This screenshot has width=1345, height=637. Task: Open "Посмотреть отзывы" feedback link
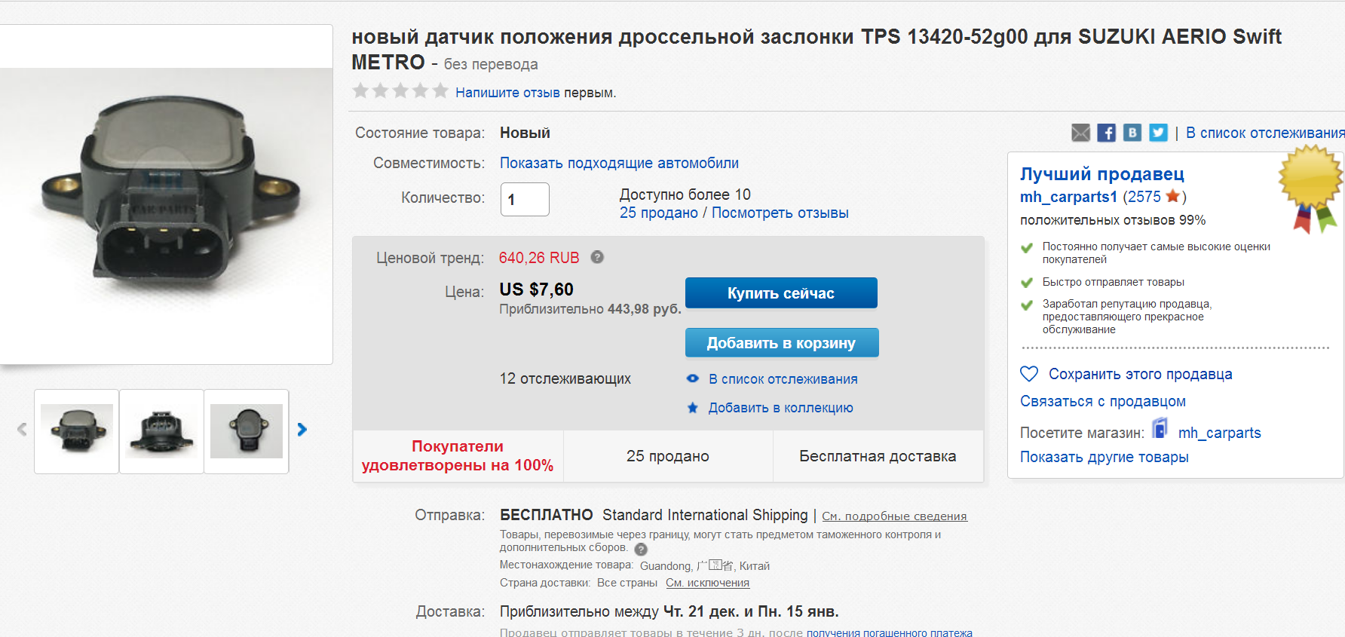click(780, 213)
